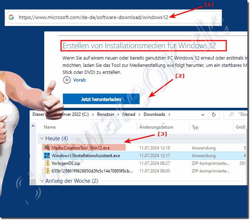The height and width of the screenshot is (220, 250).
Task: Click the VorlagenDE.zip archive icon
Action: tap(47, 163)
